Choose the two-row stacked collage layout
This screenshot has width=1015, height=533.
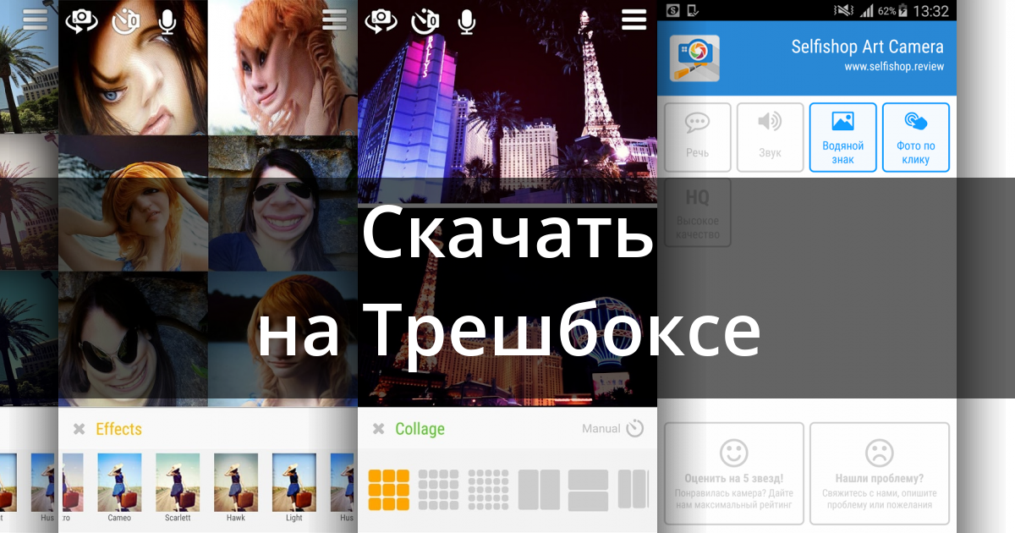588,490
